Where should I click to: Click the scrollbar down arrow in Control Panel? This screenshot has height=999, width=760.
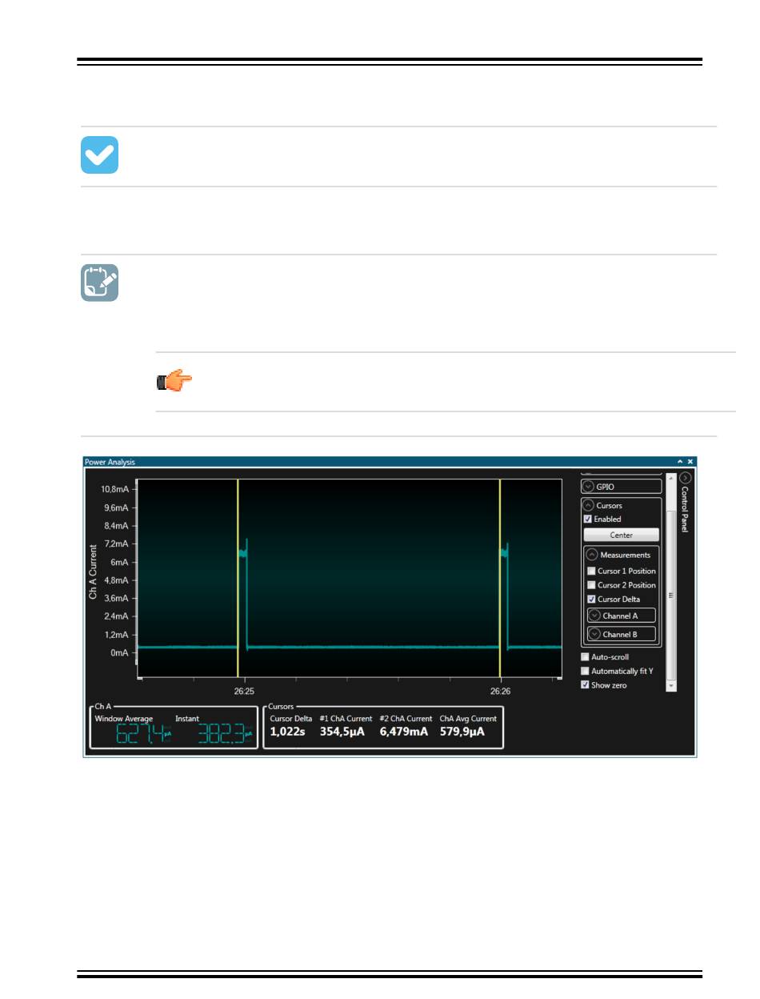click(671, 686)
